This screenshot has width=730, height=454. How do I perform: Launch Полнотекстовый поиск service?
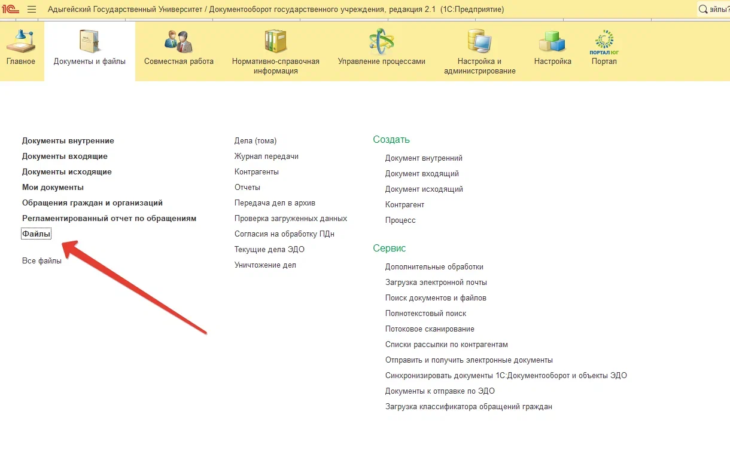coord(425,314)
